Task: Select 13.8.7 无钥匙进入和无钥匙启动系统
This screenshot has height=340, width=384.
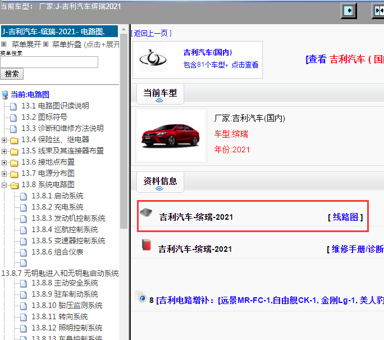Action: (60, 273)
